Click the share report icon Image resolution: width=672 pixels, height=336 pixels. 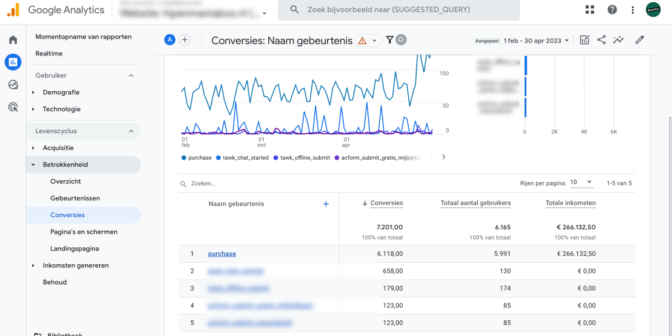[x=601, y=40]
